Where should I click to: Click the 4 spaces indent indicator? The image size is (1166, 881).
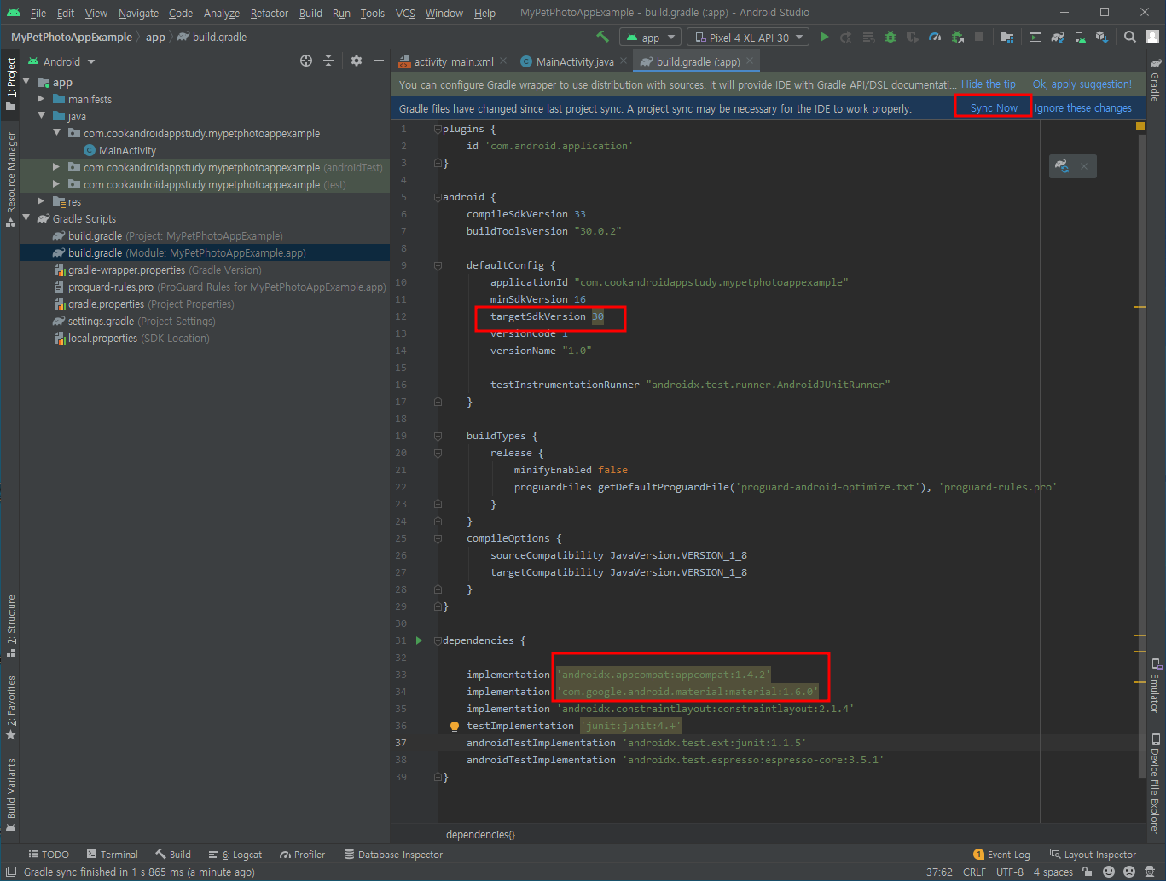(x=1053, y=872)
